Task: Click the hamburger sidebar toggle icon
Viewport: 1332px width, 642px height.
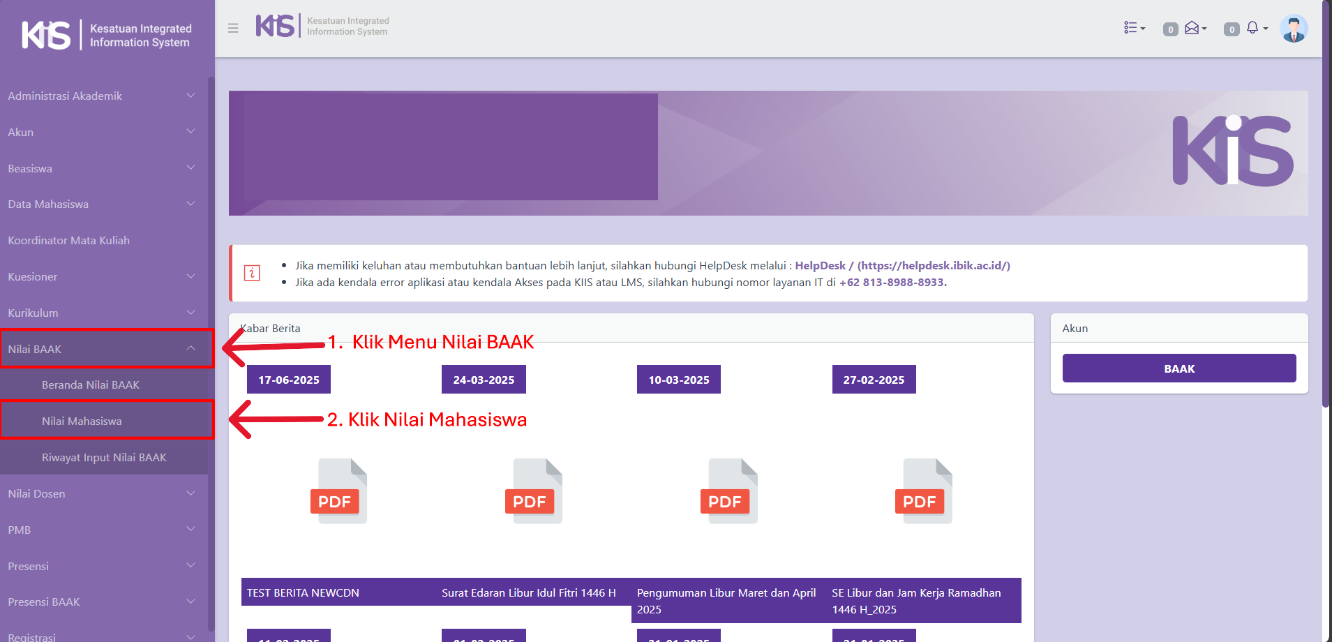Action: (x=233, y=28)
